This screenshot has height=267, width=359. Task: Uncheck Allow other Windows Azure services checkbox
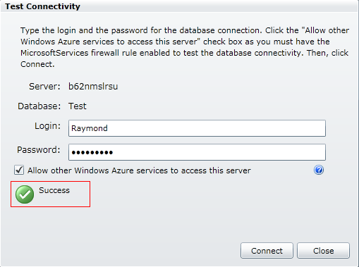click(x=19, y=170)
